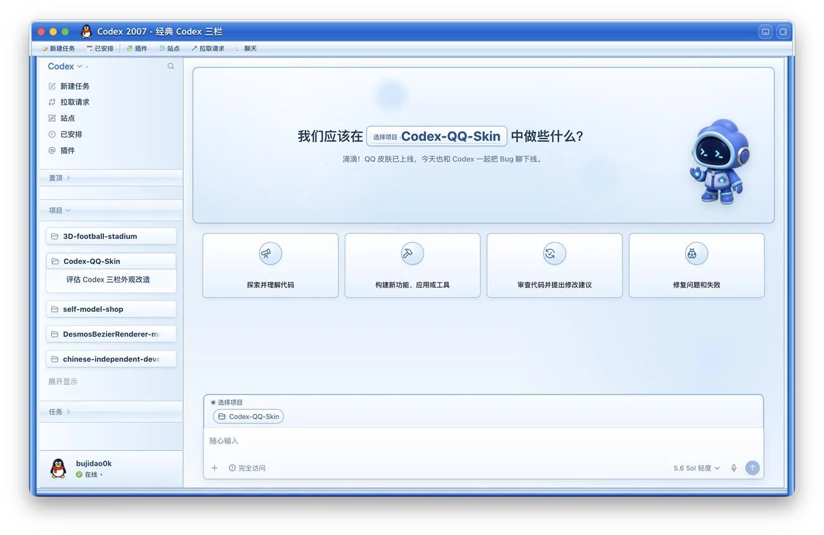Click the folder icon beside 3D-football-stadium

click(55, 236)
